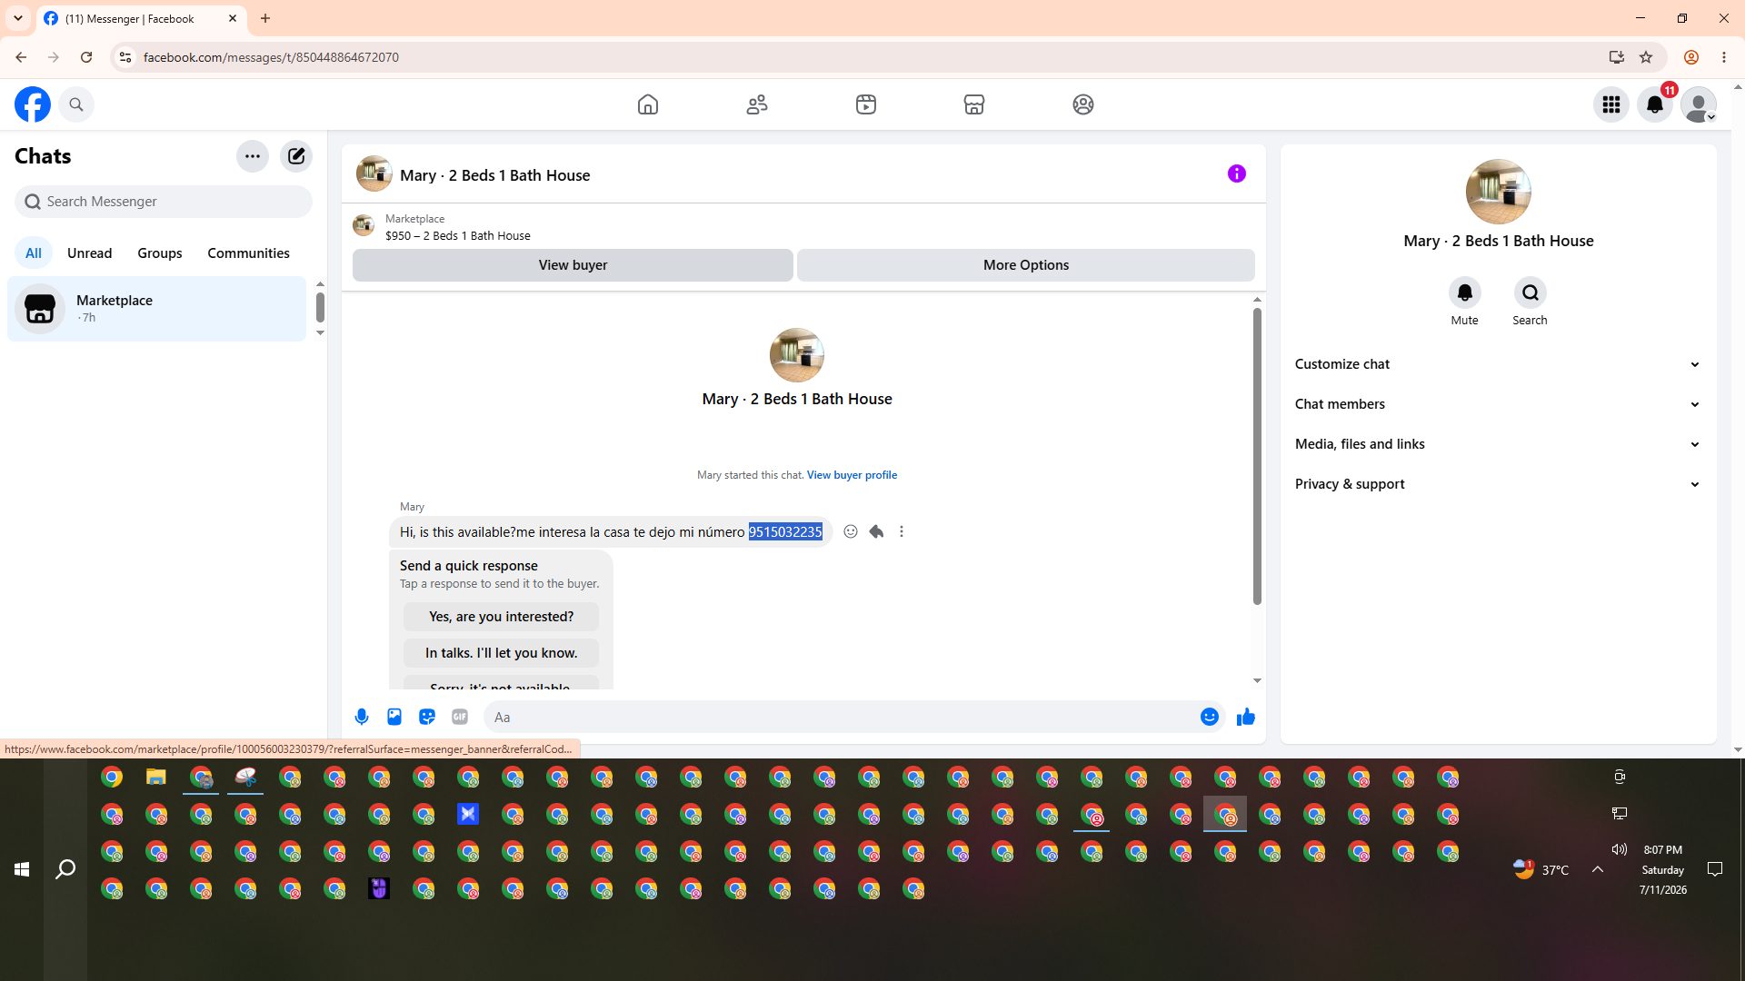Mute this conversation
Screen dimensions: 1745x981
1465,292
